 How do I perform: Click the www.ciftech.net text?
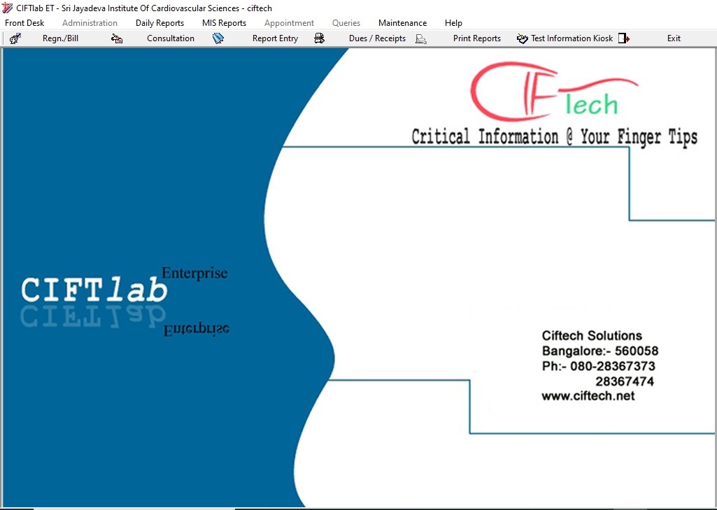point(588,396)
